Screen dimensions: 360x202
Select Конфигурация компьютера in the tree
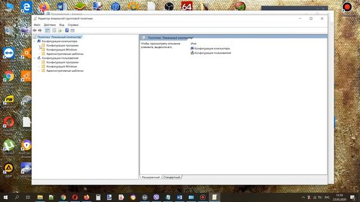60,41
